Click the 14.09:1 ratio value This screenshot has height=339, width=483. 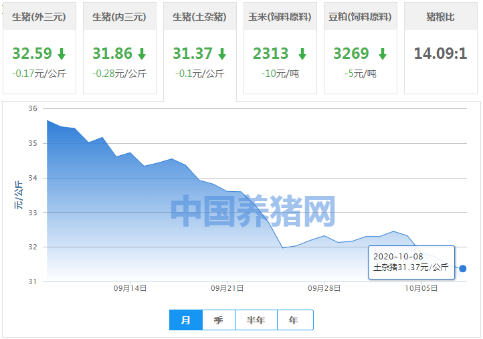(440, 53)
